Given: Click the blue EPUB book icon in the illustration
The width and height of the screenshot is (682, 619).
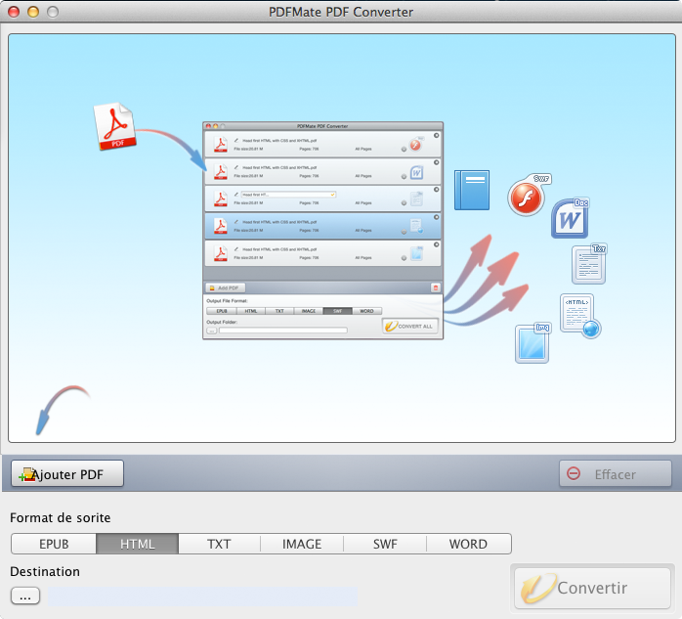Looking at the screenshot, I should click(472, 191).
